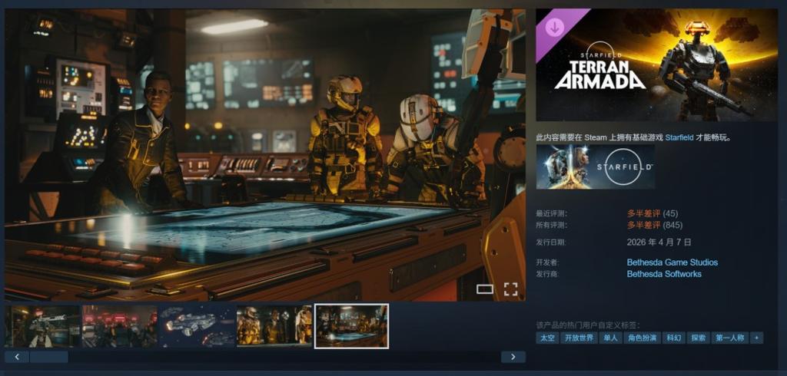787x376 pixels.
Task: Click the Starfield base game capsule image
Action: pyautogui.click(x=596, y=167)
